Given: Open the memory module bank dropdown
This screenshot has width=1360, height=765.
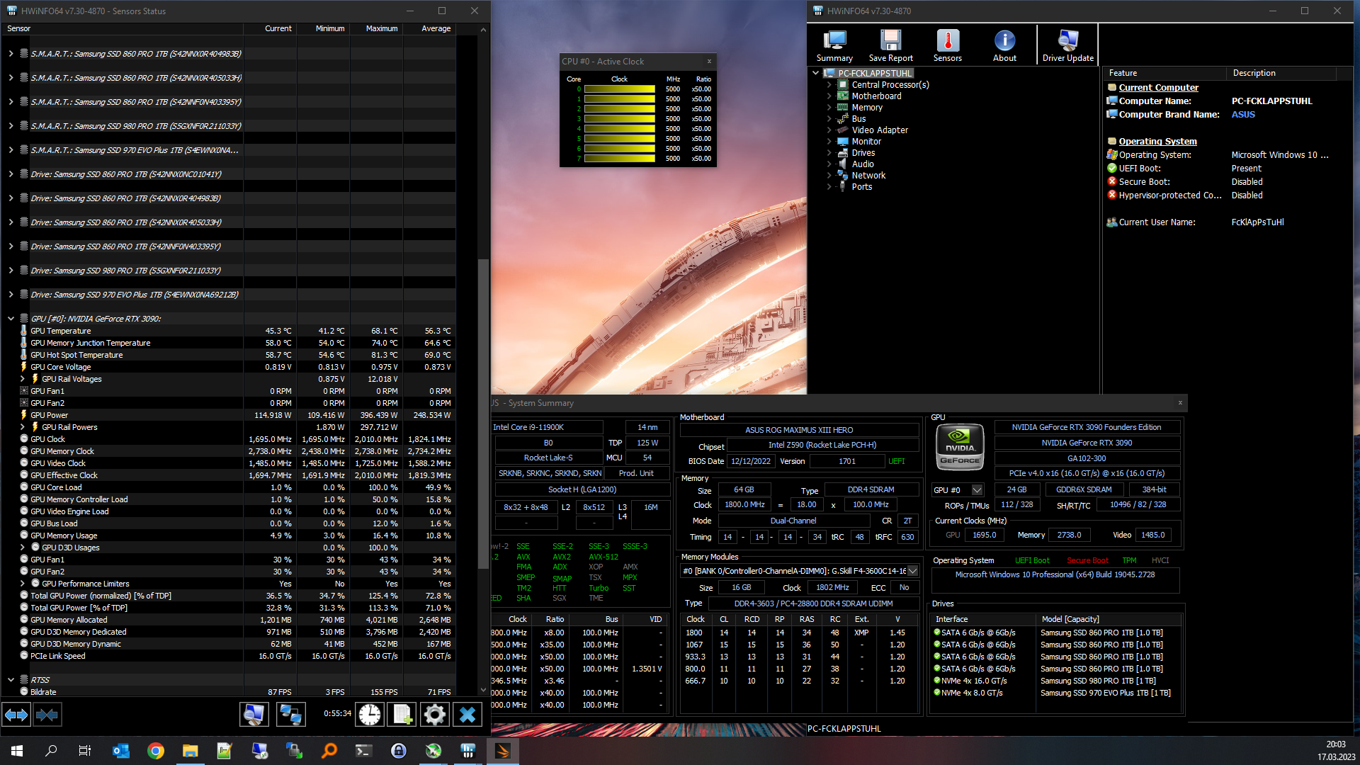Looking at the screenshot, I should (x=912, y=571).
